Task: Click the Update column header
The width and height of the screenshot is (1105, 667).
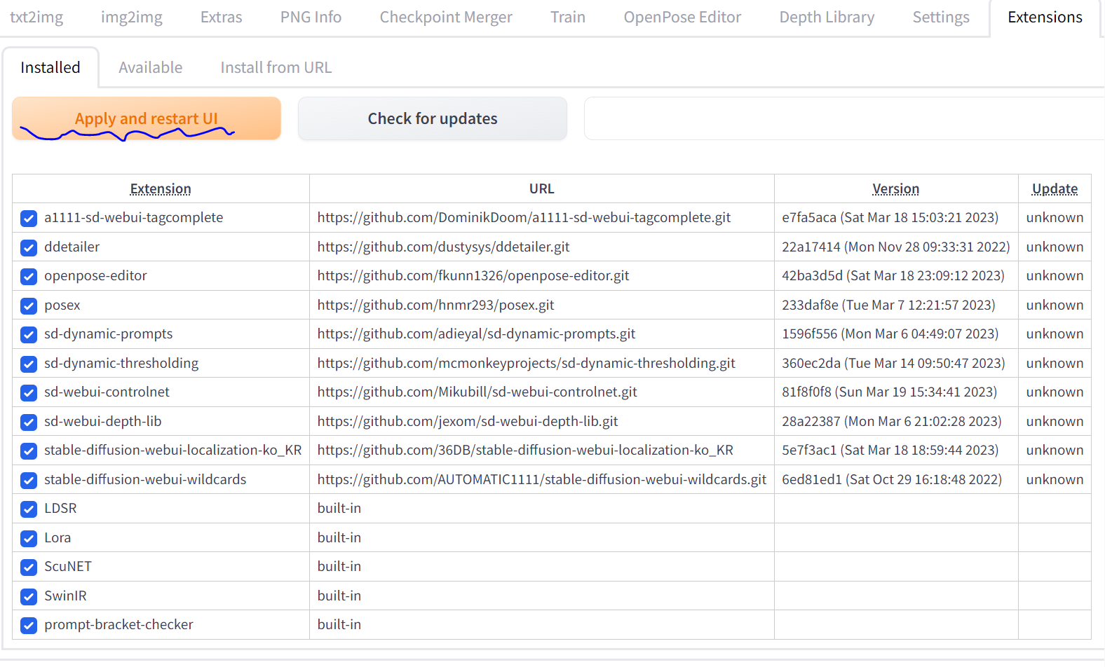Action: point(1055,189)
